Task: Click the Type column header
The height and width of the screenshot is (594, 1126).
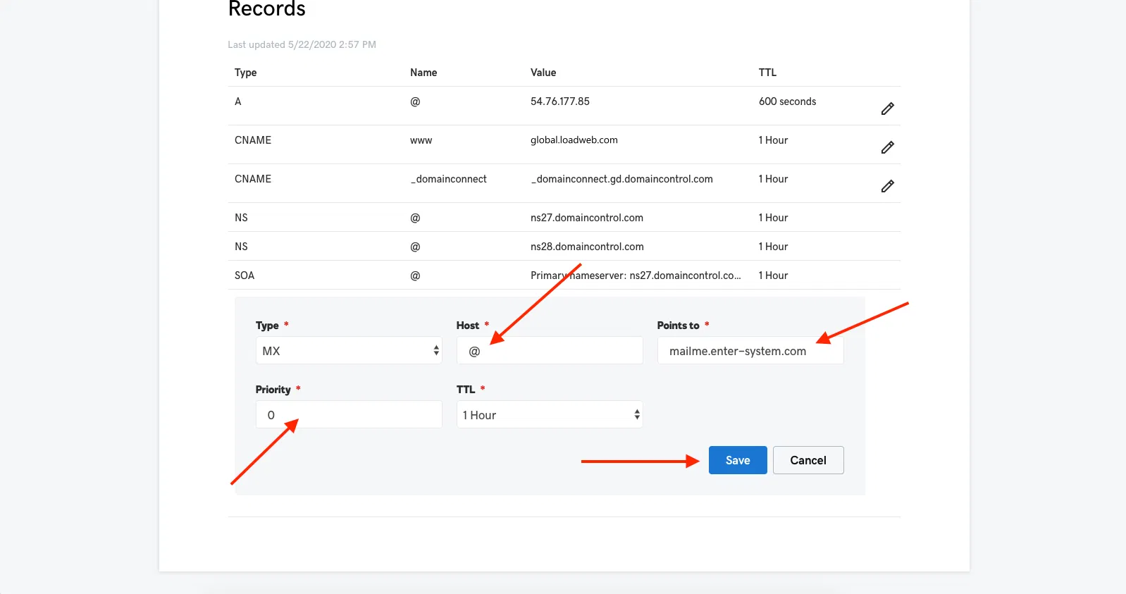Action: 245,73
